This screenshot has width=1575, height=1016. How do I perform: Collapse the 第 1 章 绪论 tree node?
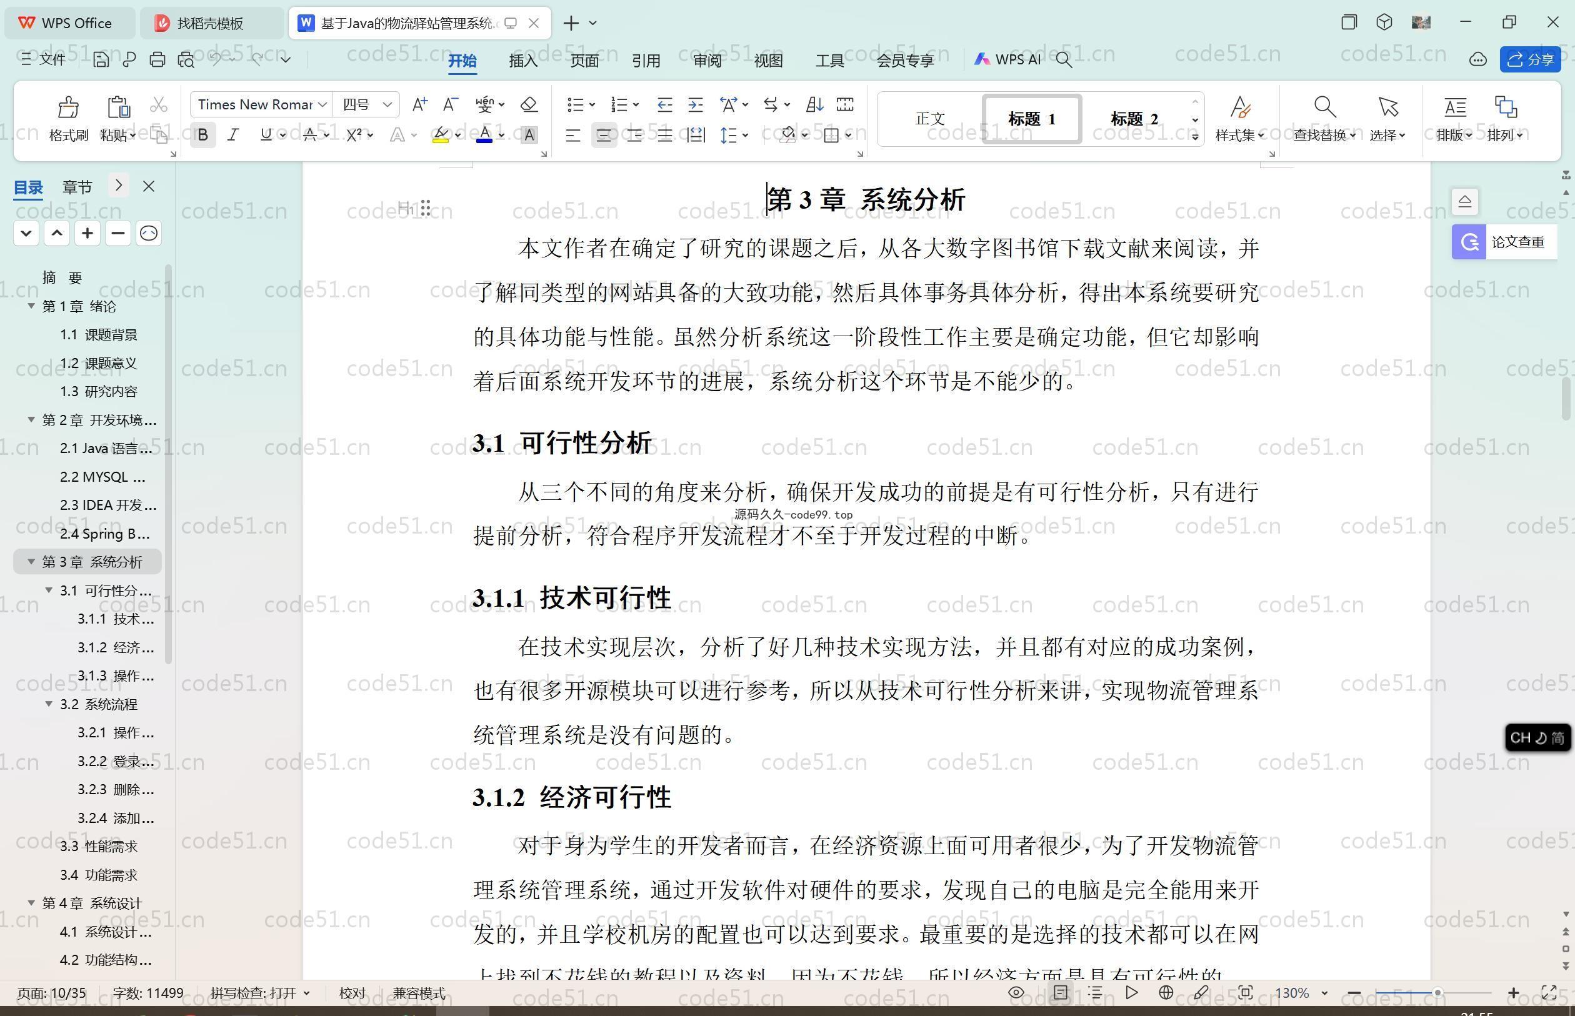31,306
